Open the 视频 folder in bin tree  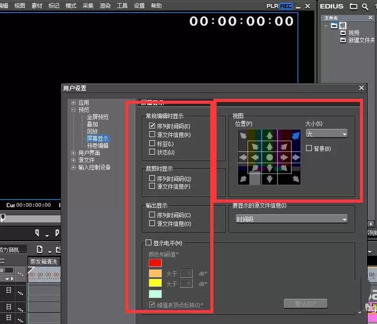(x=354, y=33)
